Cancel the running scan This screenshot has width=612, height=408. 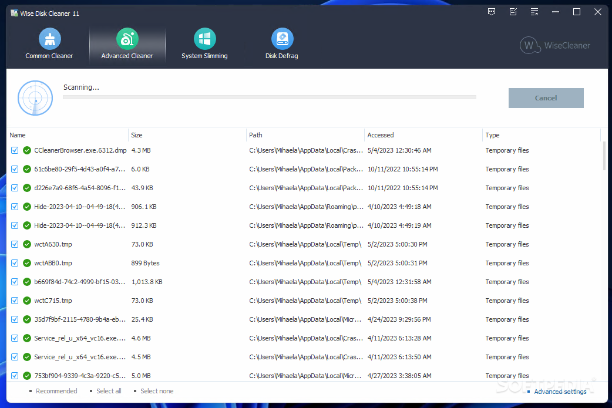546,98
